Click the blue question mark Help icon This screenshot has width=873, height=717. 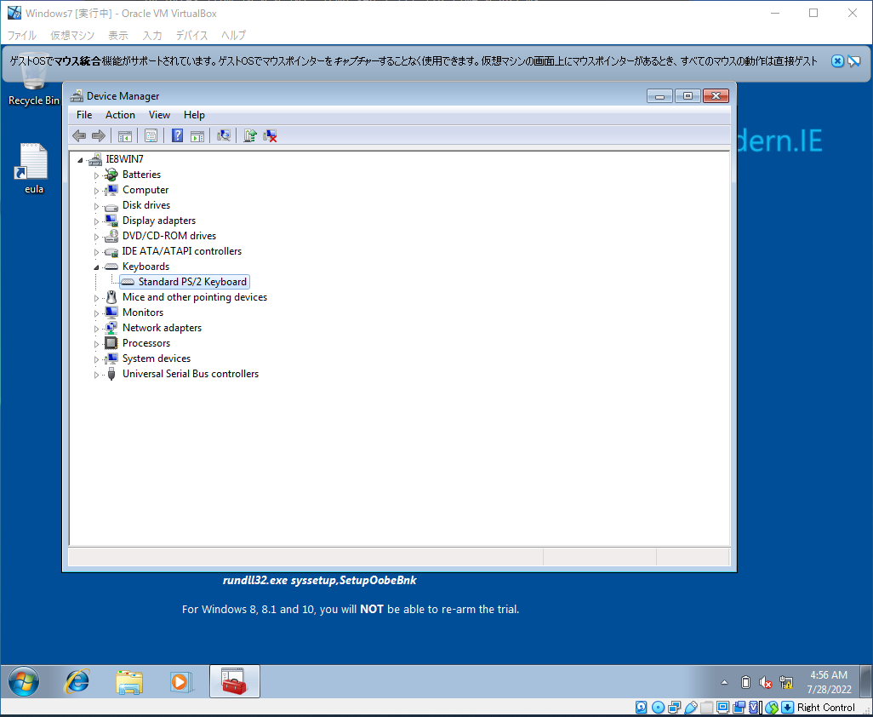pyautogui.click(x=177, y=135)
